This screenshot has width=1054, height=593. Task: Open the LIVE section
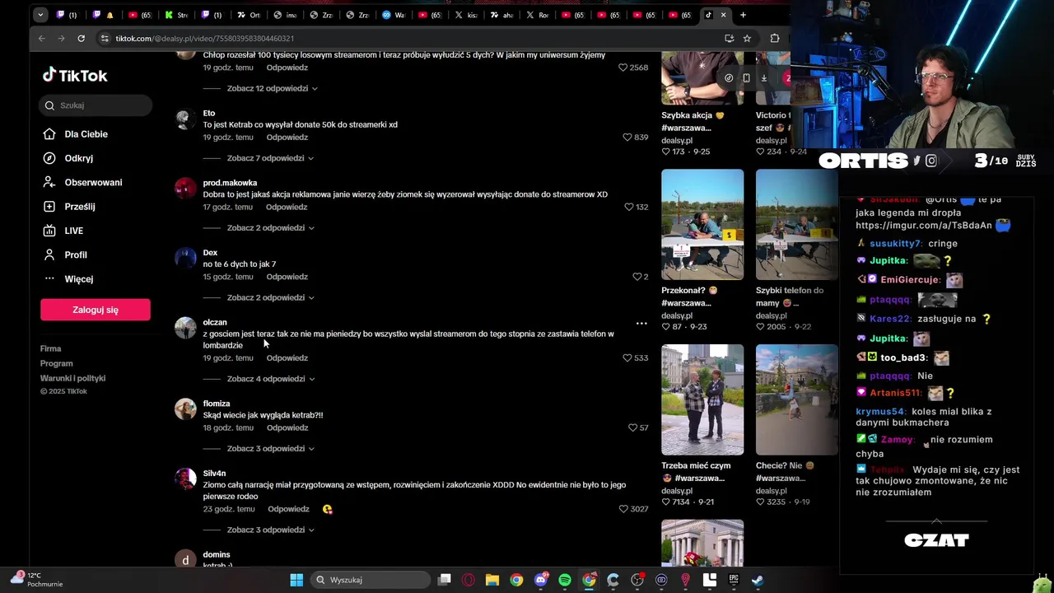click(73, 231)
